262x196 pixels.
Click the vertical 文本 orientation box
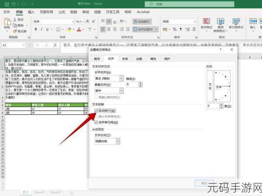[210, 86]
